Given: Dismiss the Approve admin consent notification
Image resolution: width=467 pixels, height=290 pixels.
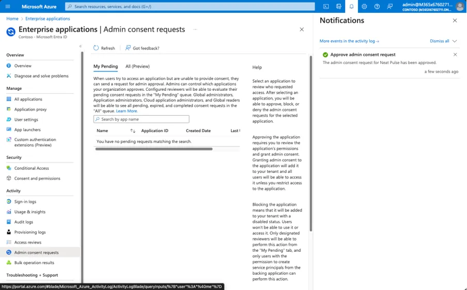Looking at the screenshot, I should pos(455,55).
